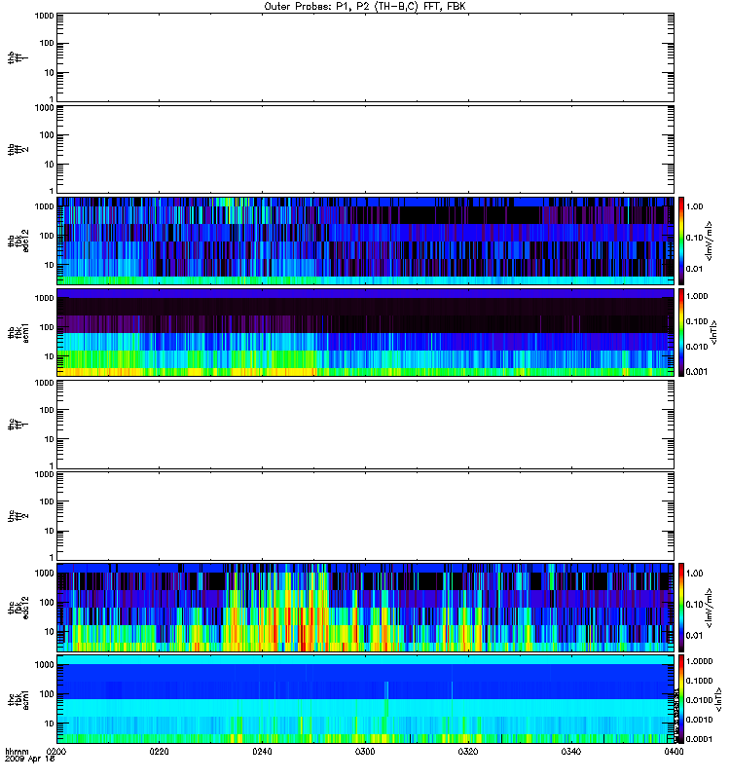Image resolution: width=730 pixels, height=779 pixels.
Task: Click the 'thc fff 1' panel axis title
Action: click(x=18, y=425)
